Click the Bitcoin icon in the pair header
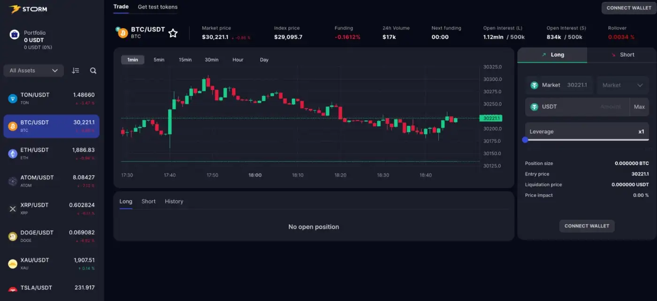The width and height of the screenshot is (657, 301). pos(122,33)
